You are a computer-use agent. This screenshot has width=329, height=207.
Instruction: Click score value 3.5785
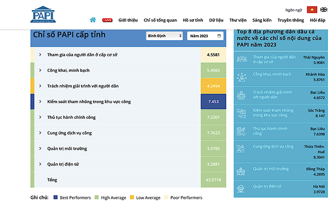pos(213,148)
